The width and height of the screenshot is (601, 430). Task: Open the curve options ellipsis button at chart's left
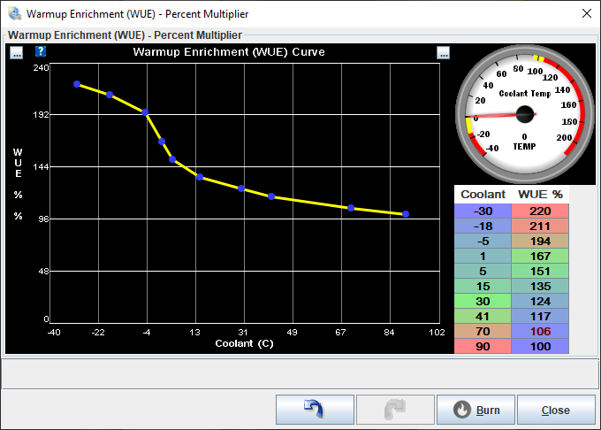(x=17, y=53)
